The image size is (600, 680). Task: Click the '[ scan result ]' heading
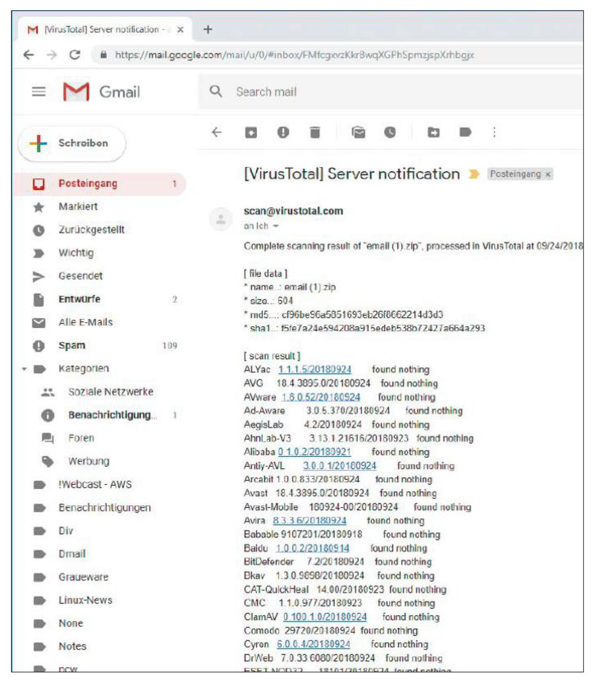[272, 356]
